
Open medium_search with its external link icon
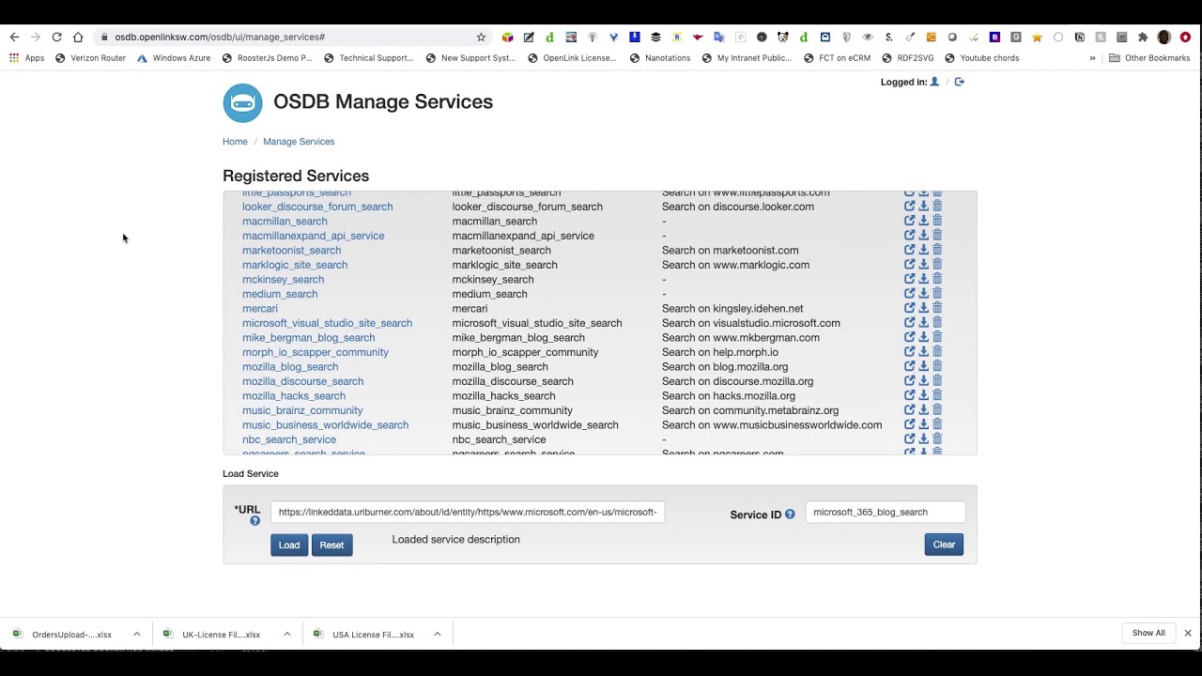tap(909, 293)
